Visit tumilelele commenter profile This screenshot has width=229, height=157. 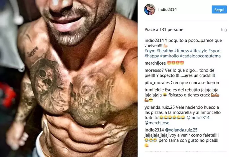154,90
